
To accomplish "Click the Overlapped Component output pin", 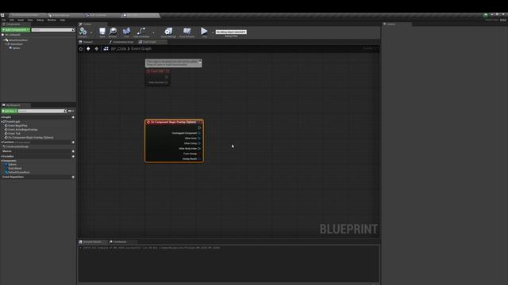I will coord(199,133).
